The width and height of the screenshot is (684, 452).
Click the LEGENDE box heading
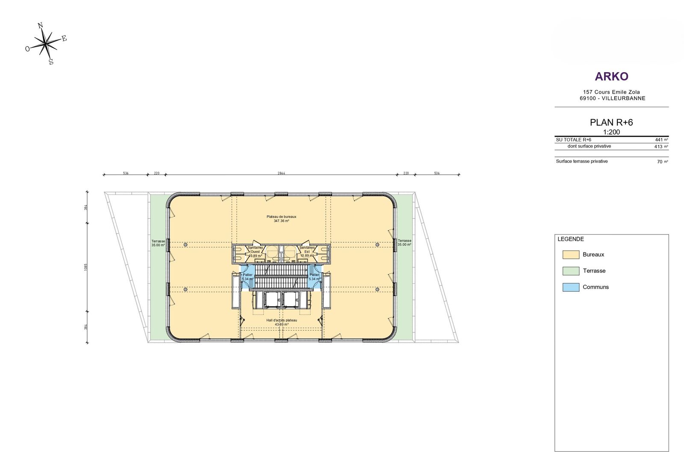pyautogui.click(x=571, y=239)
